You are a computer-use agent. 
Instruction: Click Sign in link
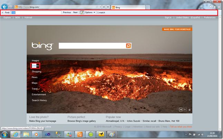click(x=168, y=18)
